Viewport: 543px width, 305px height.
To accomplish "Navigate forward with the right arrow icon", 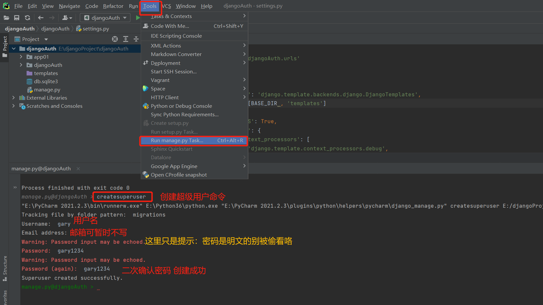I will coord(52,18).
